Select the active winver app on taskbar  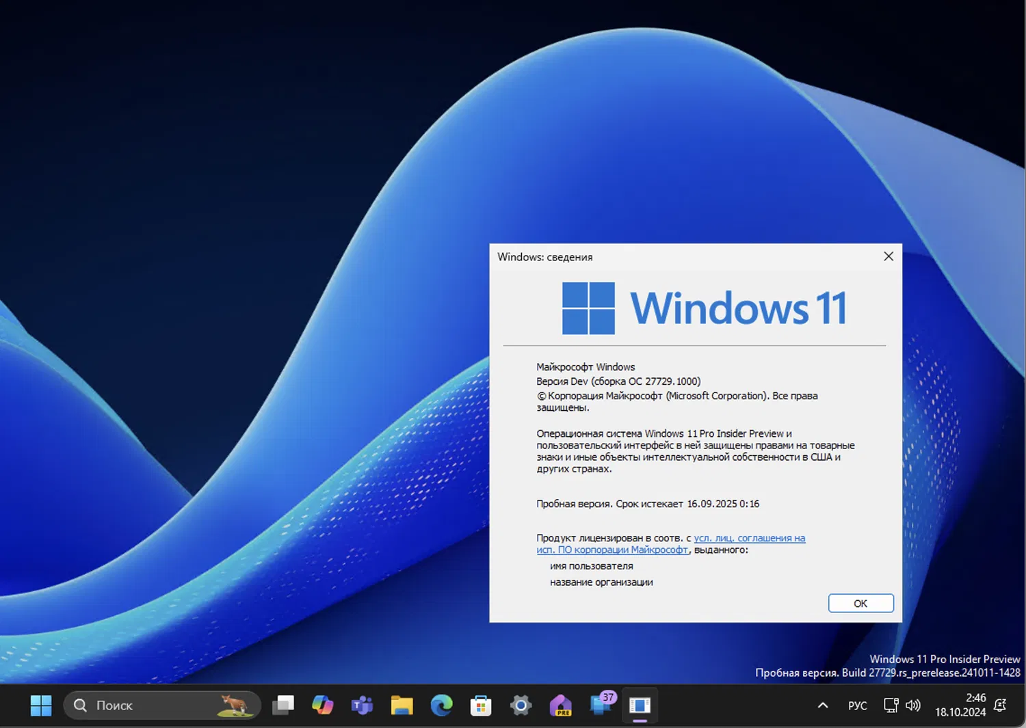pos(640,705)
